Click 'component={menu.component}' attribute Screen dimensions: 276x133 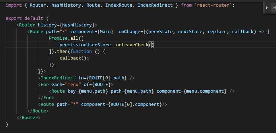192,91
